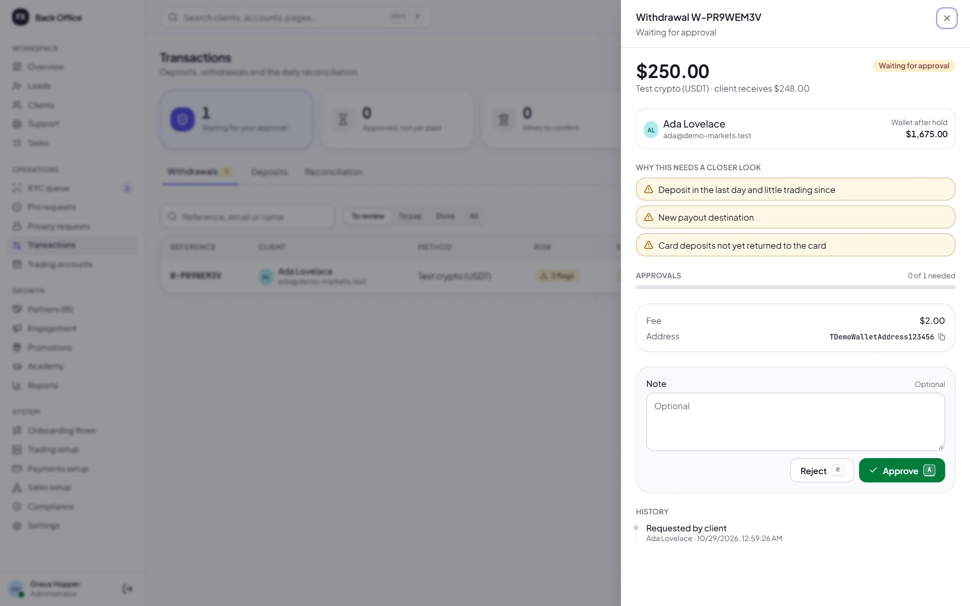Click the bank Wires to confirm icon
This screenshot has width=970, height=606.
(x=503, y=119)
